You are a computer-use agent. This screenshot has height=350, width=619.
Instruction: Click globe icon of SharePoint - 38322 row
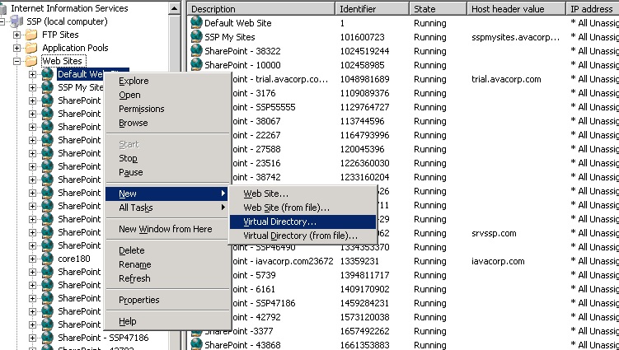196,51
